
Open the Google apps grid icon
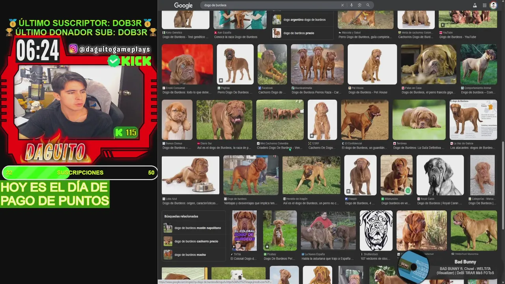point(484,5)
